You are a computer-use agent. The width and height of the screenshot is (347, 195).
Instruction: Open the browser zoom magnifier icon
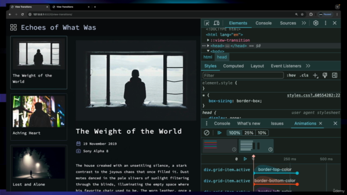pyautogui.click(x=297, y=15)
